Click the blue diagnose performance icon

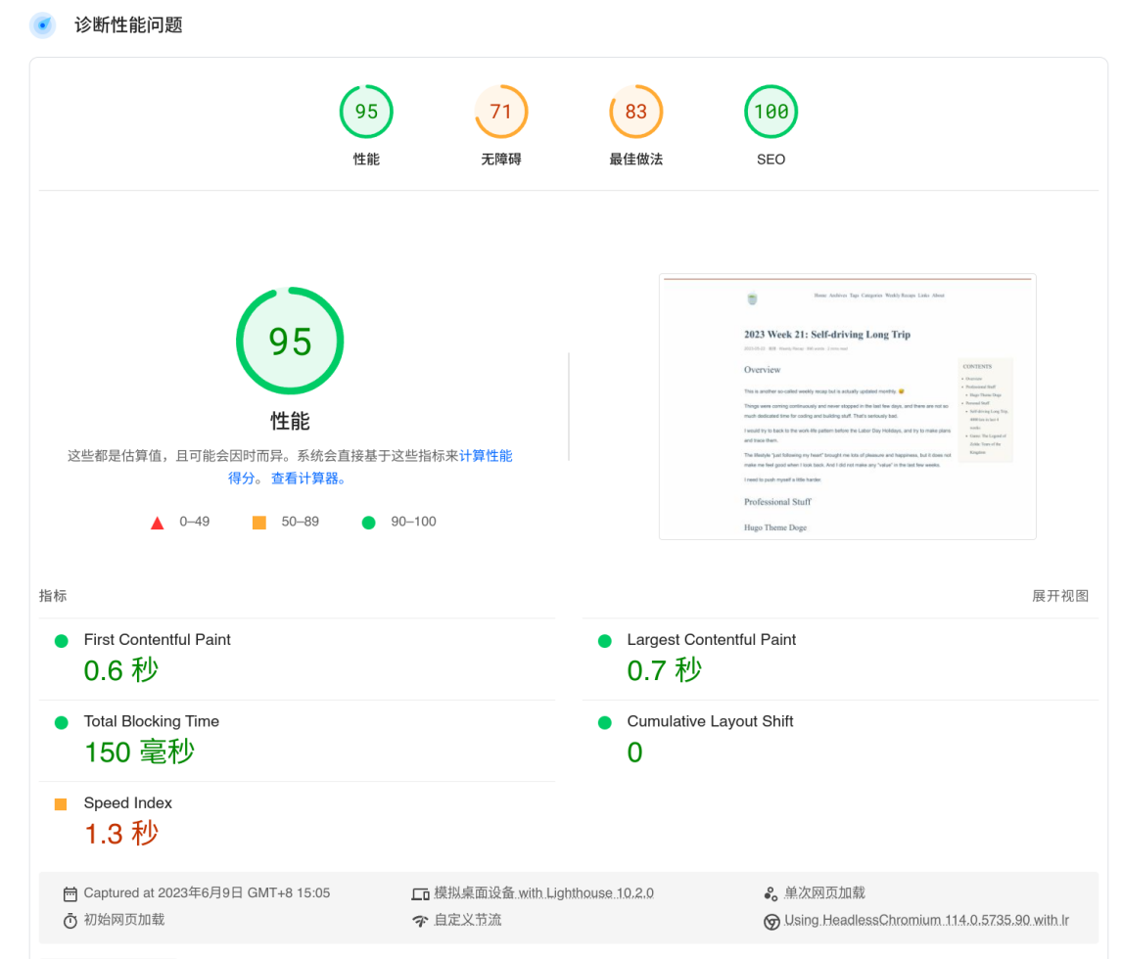click(43, 25)
